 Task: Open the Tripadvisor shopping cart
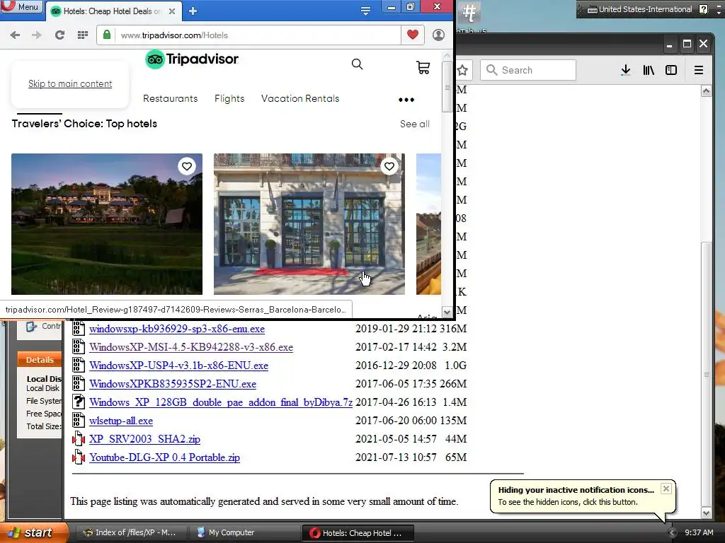point(423,67)
